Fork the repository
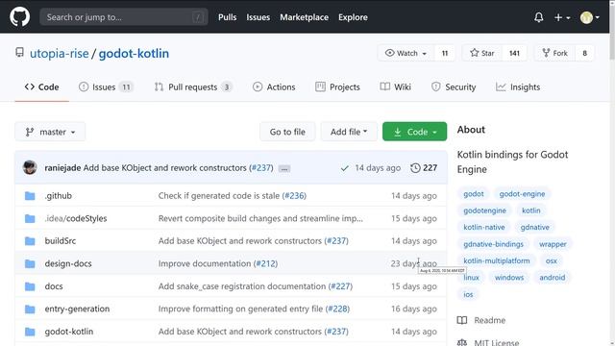This screenshot has width=615, height=346. (x=554, y=53)
